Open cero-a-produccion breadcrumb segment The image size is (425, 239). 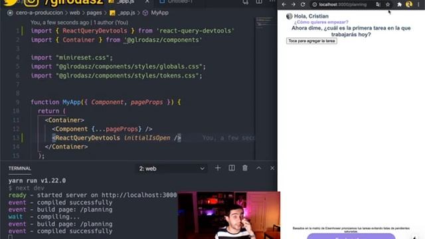39,13
